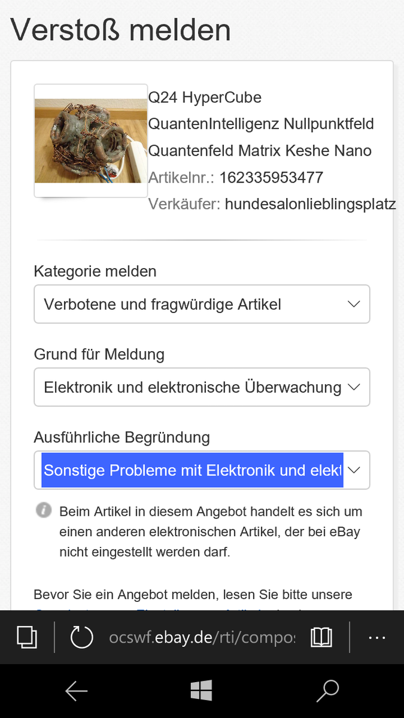Viewport: 404px width, 718px height.
Task: Click the Verstoß melden heading
Action: (120, 29)
